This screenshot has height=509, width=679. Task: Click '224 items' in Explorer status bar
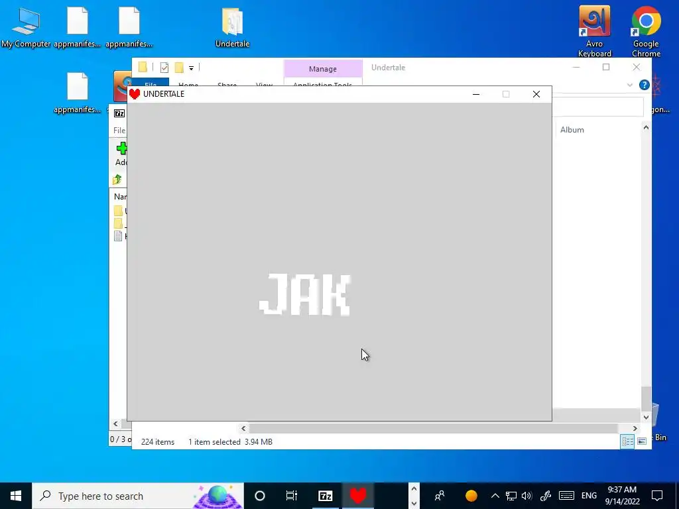[x=158, y=442]
